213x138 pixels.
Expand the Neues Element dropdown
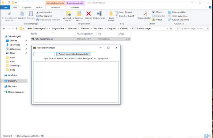[x=125, y=12]
